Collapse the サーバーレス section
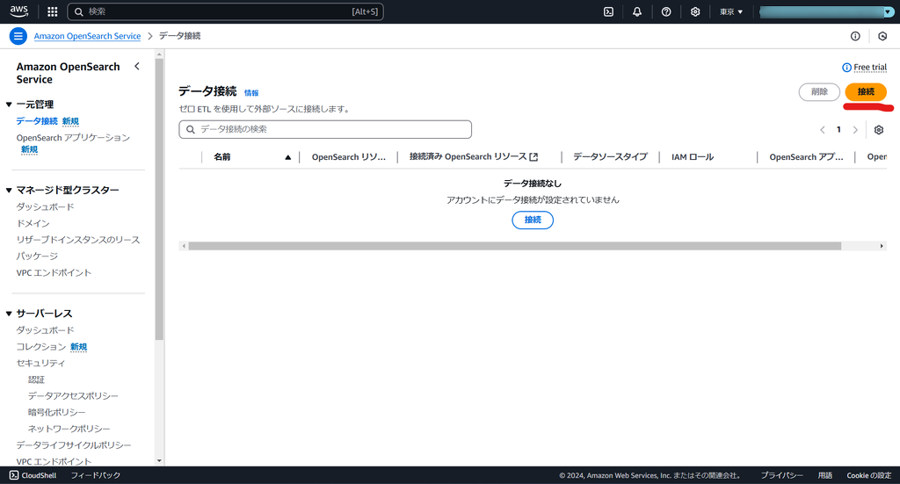 (x=9, y=314)
